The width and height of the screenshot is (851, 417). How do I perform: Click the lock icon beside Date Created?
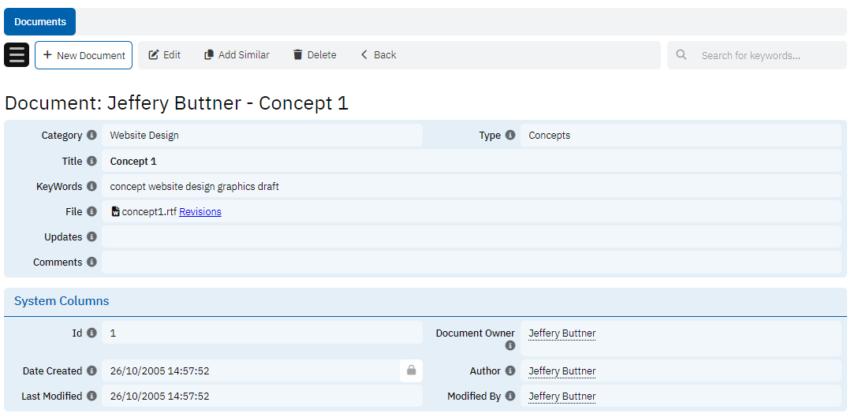411,370
